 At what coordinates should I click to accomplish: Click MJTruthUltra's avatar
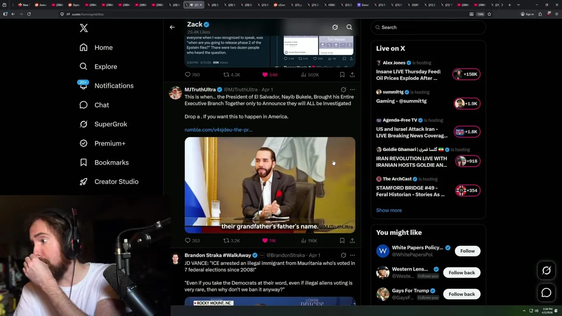pos(175,93)
